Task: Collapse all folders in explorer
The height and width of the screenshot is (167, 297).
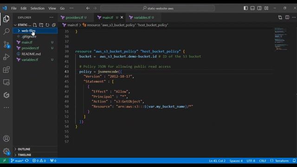Action: point(54,25)
